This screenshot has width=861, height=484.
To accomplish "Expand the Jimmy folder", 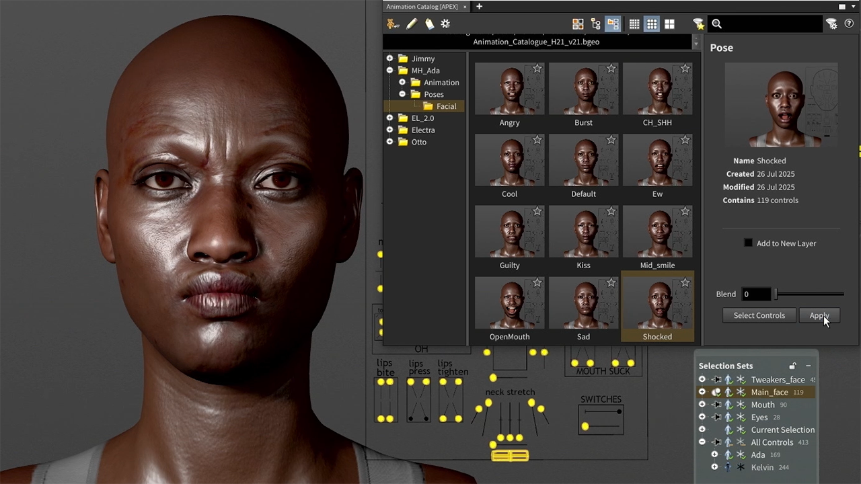I will tap(389, 58).
